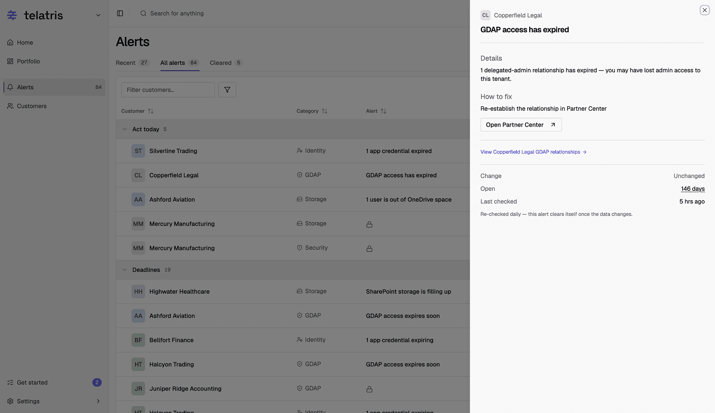The height and width of the screenshot is (413, 715).
Task: Click the CL avatar in details panel
Action: (485, 15)
